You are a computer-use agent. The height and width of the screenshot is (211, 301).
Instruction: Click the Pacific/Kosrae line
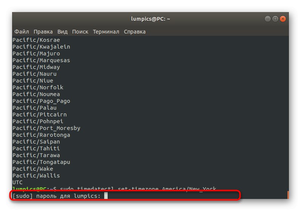point(36,40)
